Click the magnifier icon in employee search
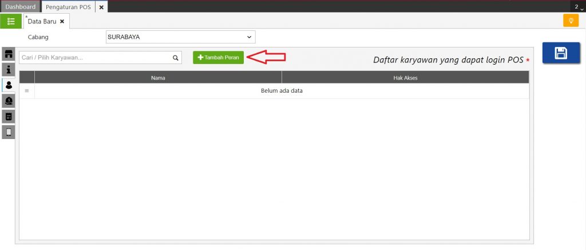 [x=176, y=58]
